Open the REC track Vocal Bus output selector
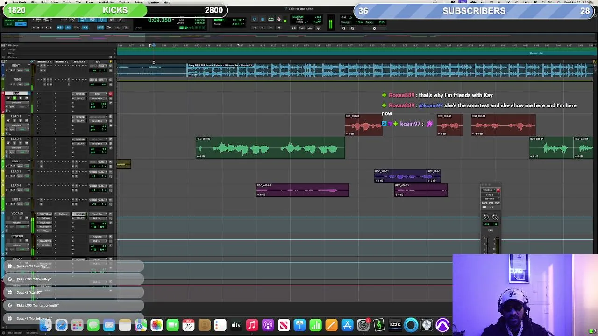598x336 pixels. tap(98, 98)
